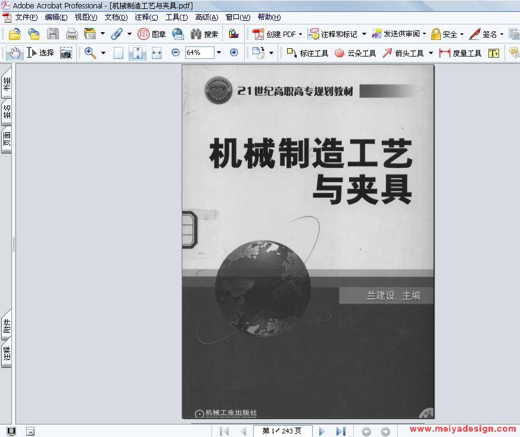The image size is (520, 437).
Task: Click the Save disk icon
Action: tap(53, 34)
